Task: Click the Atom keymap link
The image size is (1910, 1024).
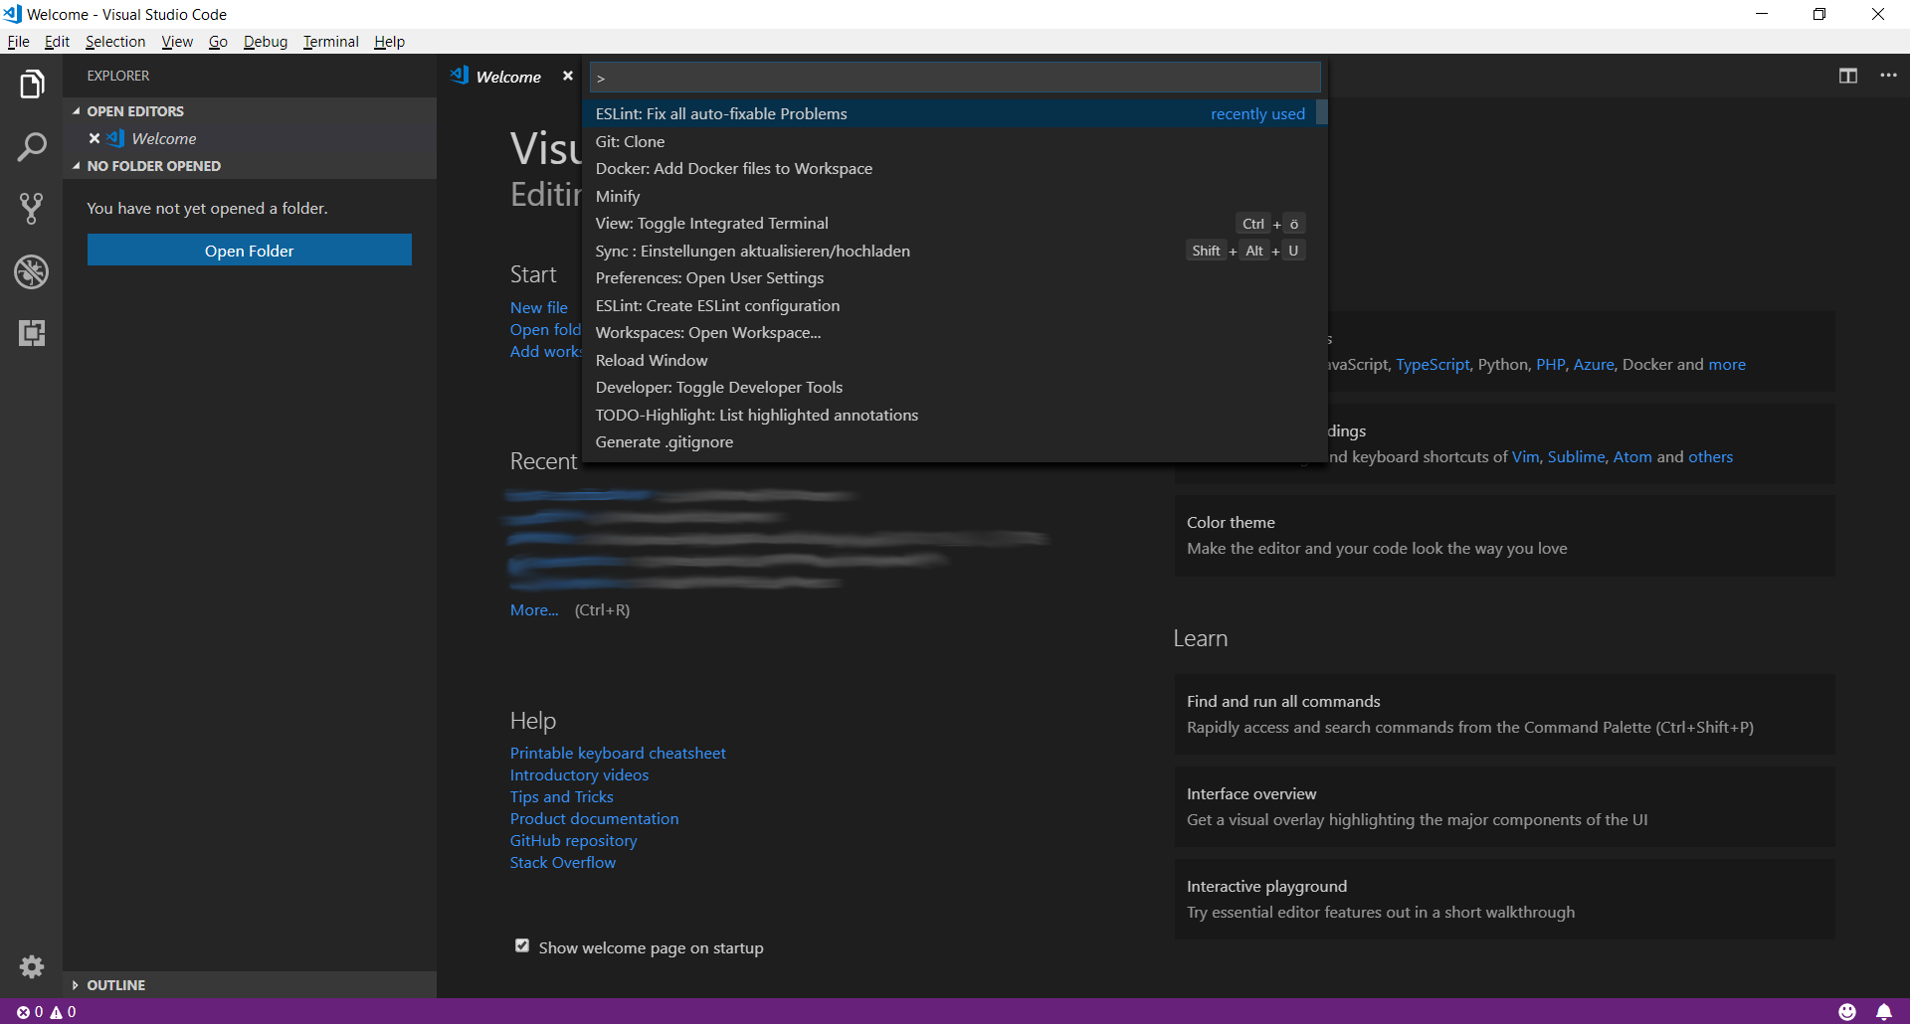Action: tap(1632, 457)
